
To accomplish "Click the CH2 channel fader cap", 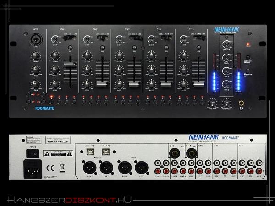I will (102, 84).
